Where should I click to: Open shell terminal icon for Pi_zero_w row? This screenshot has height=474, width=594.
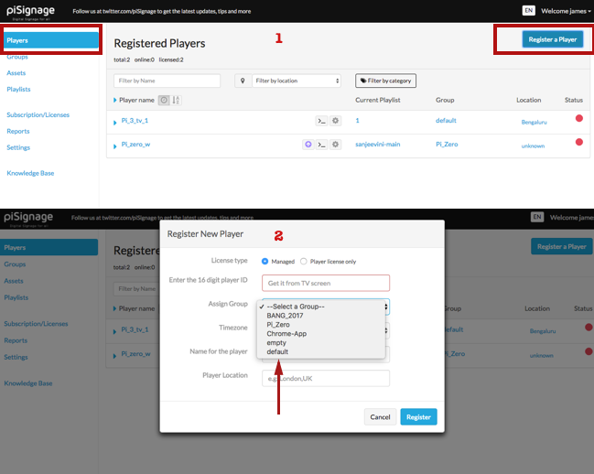click(321, 145)
